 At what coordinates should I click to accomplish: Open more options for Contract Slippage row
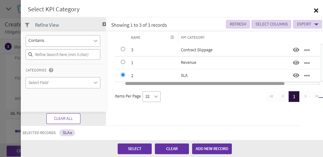click(307, 50)
